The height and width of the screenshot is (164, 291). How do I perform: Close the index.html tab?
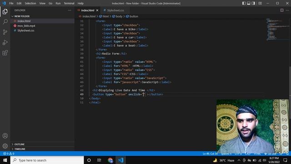pyautogui.click(x=97, y=10)
